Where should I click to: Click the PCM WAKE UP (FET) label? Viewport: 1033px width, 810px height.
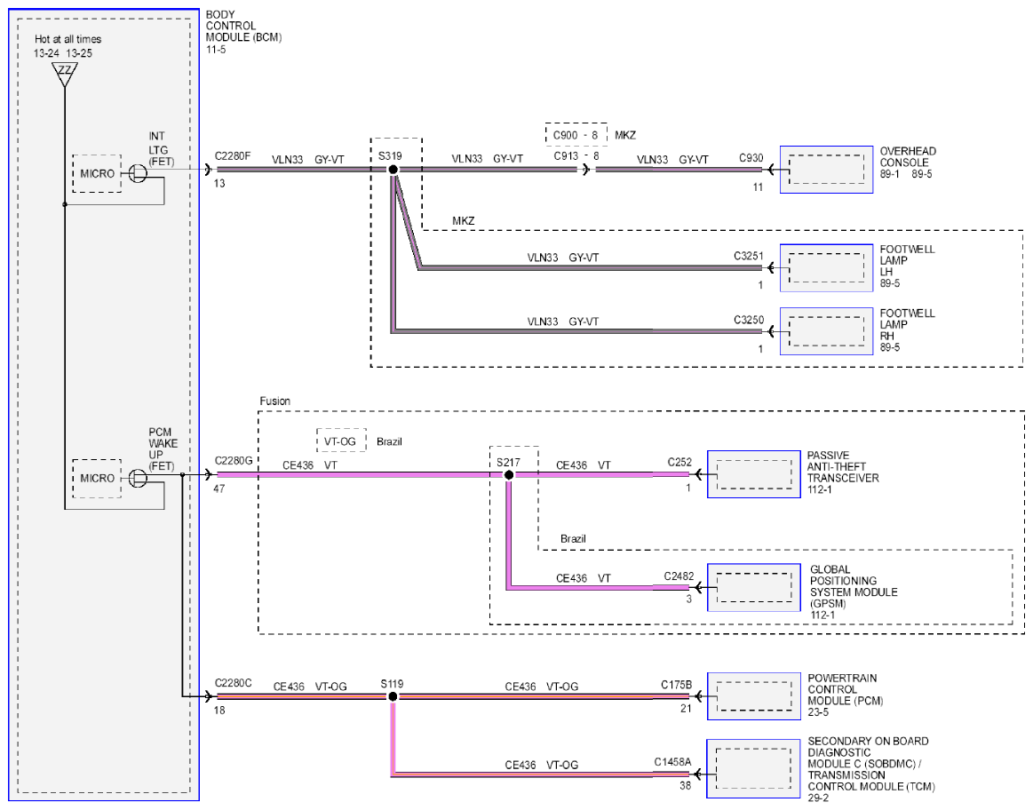point(163,449)
